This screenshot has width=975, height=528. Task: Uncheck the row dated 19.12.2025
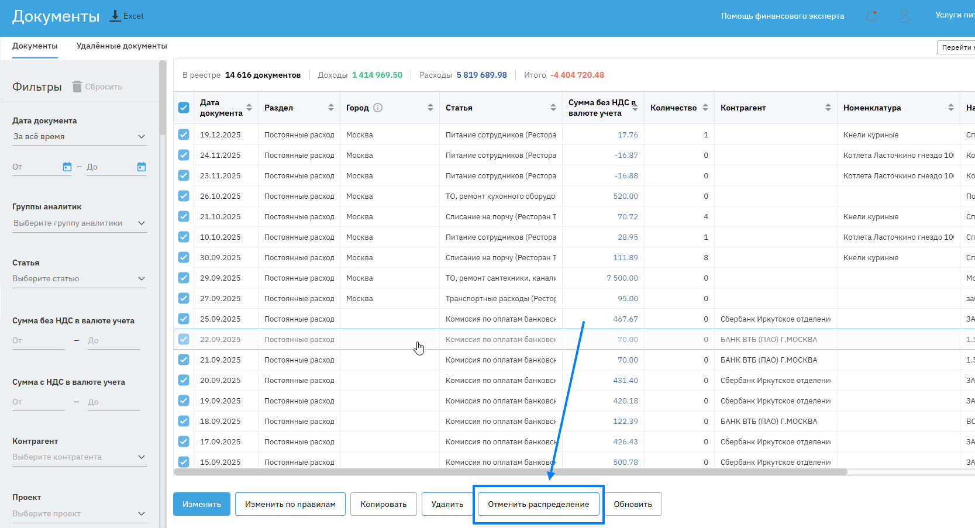(184, 134)
